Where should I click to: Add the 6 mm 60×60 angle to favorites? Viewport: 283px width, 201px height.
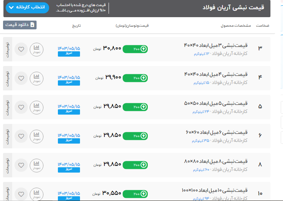coord(21,136)
